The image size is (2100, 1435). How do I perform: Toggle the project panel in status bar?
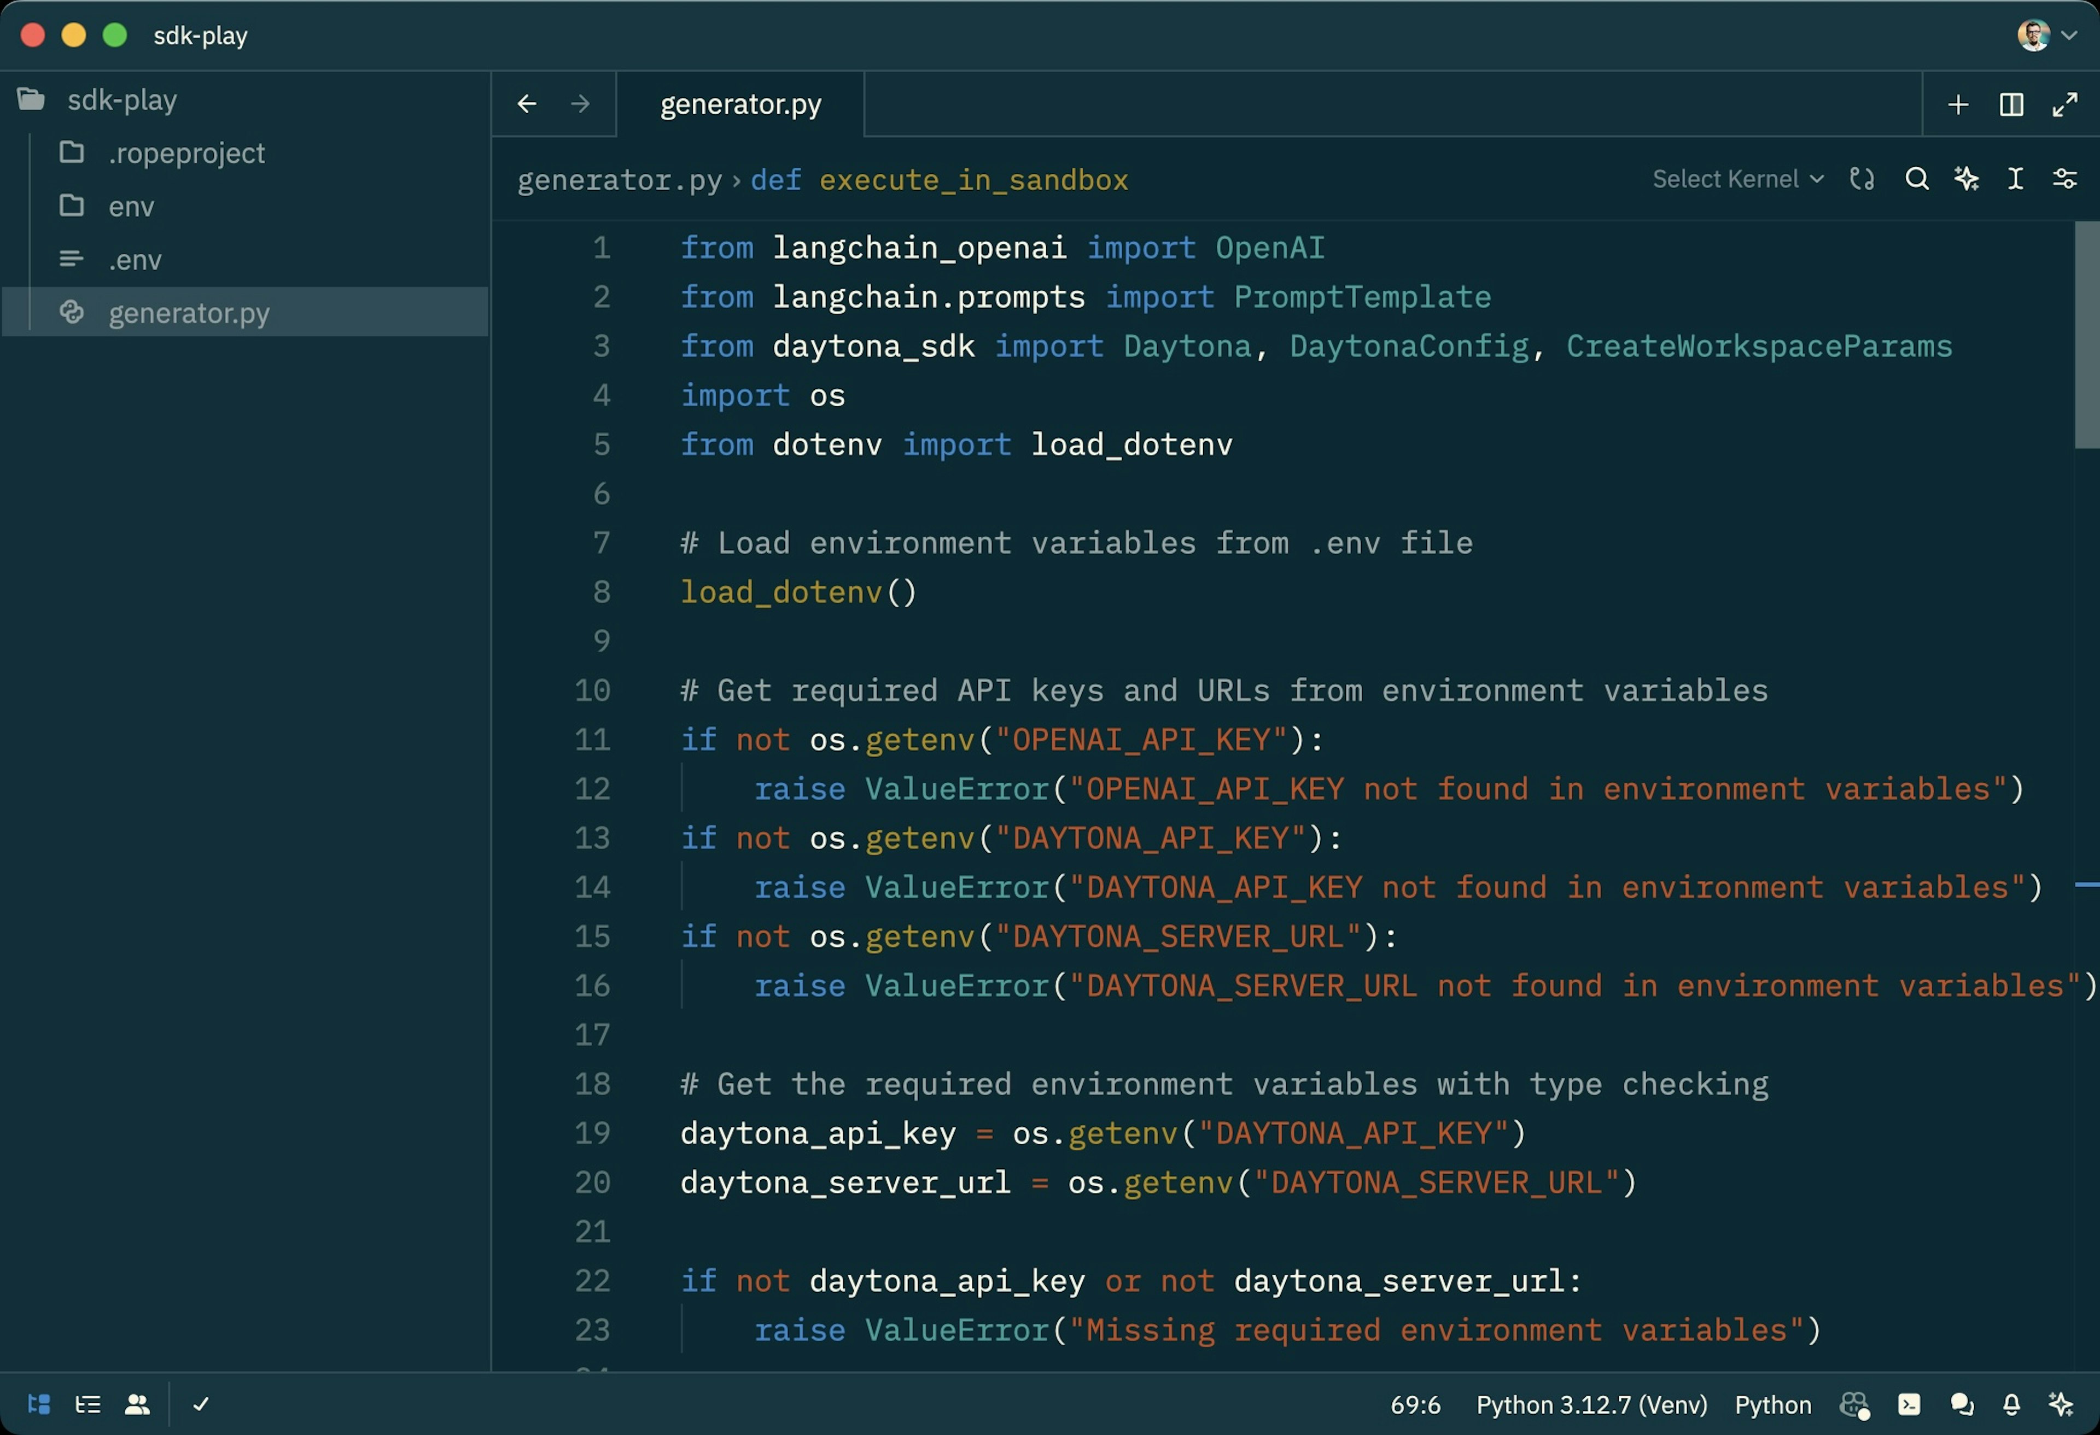coord(39,1404)
